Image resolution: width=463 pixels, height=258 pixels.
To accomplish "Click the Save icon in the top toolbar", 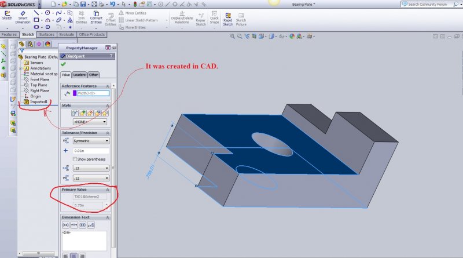I will [x=83, y=4].
